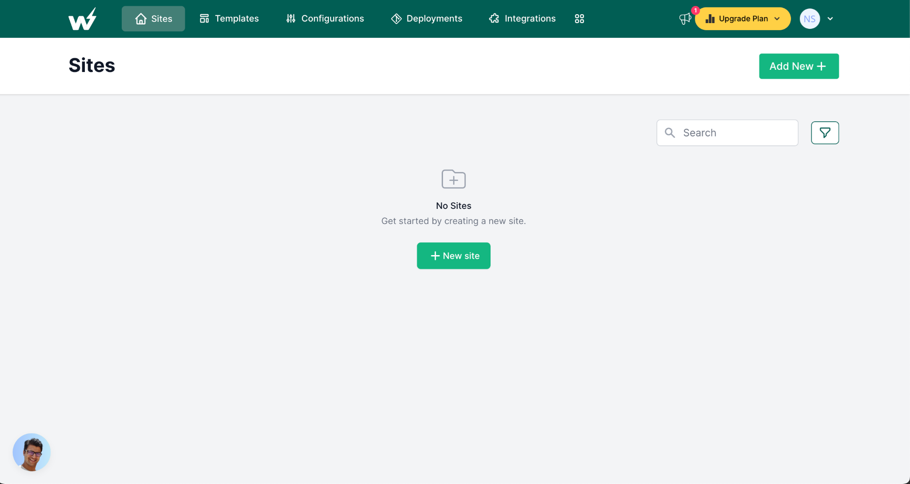Select the Sites navigation item
910x484 pixels.
(153, 19)
